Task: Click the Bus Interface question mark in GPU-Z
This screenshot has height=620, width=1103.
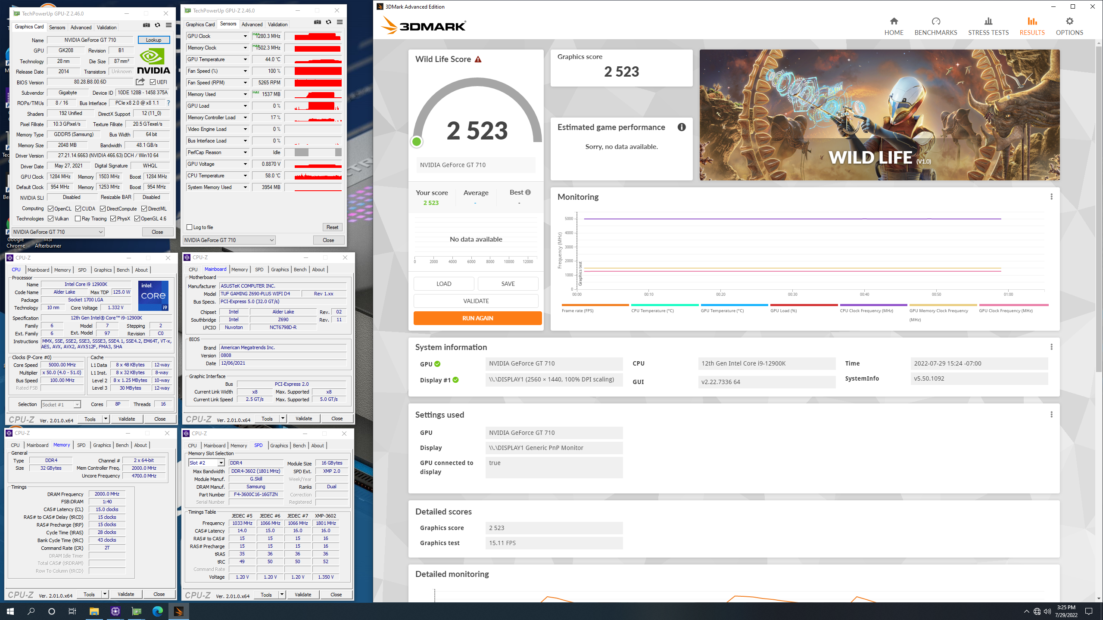Action: pos(168,103)
